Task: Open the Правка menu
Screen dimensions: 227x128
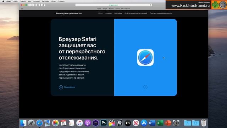Action: point(22,1)
